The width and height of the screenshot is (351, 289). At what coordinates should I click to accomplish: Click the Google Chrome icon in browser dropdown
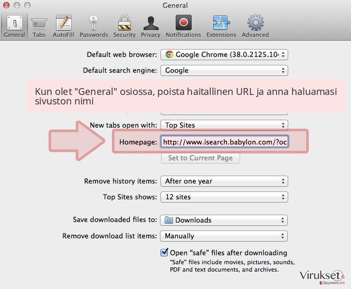[x=169, y=54]
